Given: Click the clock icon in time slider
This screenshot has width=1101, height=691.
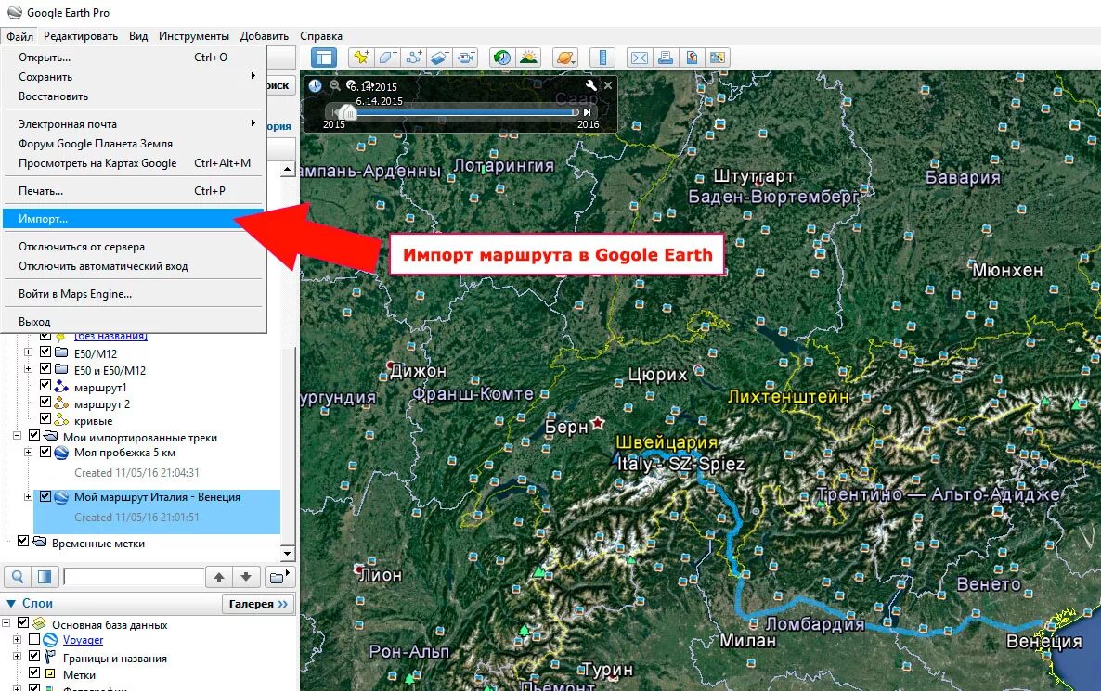Looking at the screenshot, I should 316,85.
